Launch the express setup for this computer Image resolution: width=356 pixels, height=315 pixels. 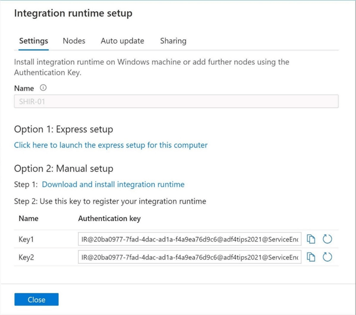coord(111,145)
